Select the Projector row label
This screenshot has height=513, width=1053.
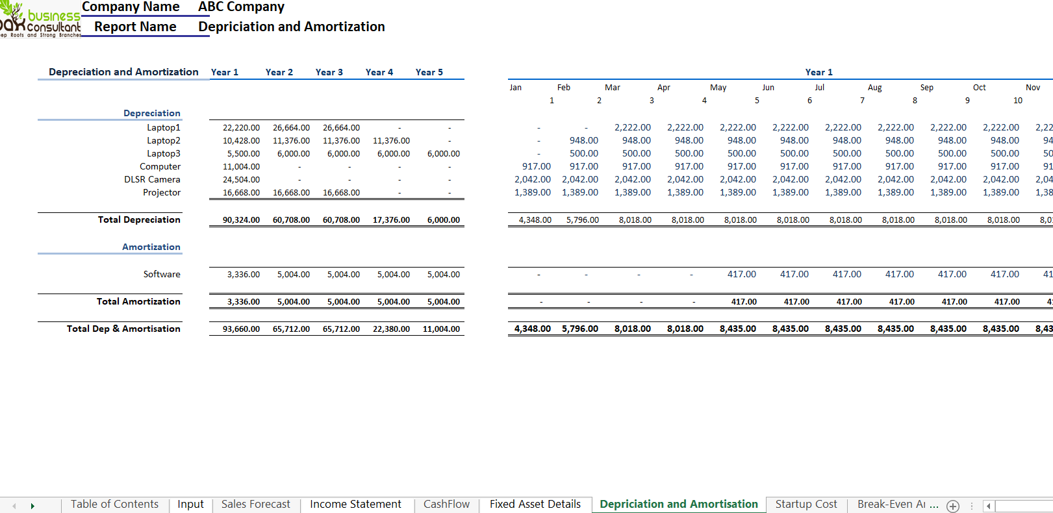[x=162, y=192]
